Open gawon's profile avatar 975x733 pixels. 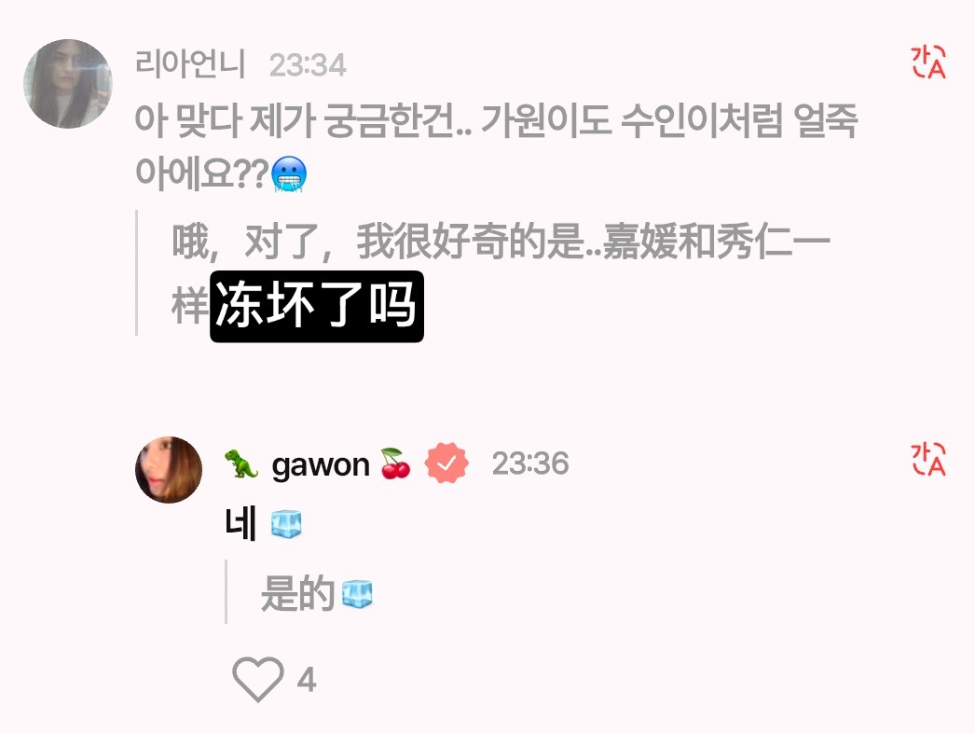click(169, 470)
